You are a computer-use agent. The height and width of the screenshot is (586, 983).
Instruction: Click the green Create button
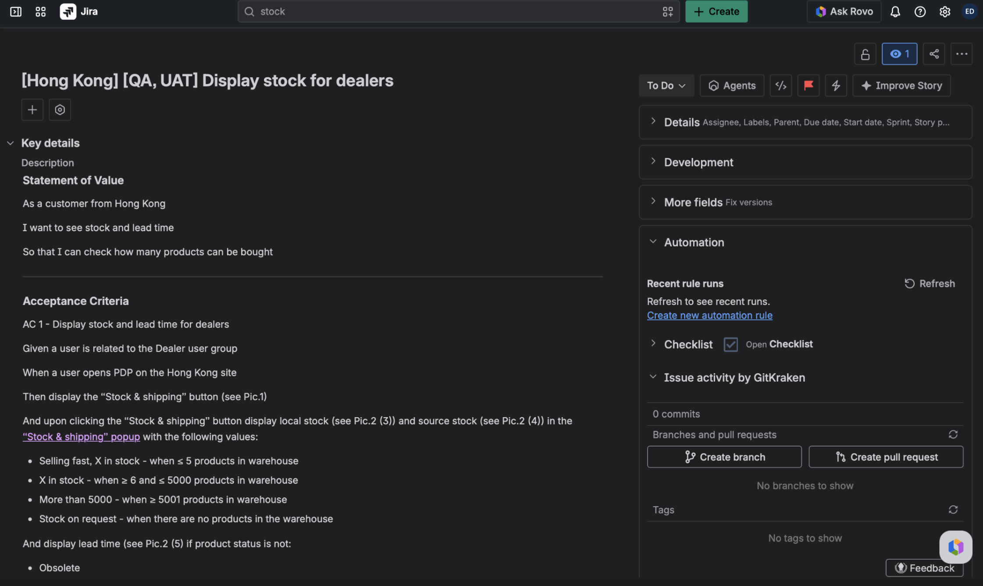(716, 12)
